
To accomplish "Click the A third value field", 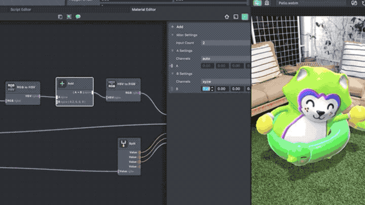I will (x=237, y=66).
